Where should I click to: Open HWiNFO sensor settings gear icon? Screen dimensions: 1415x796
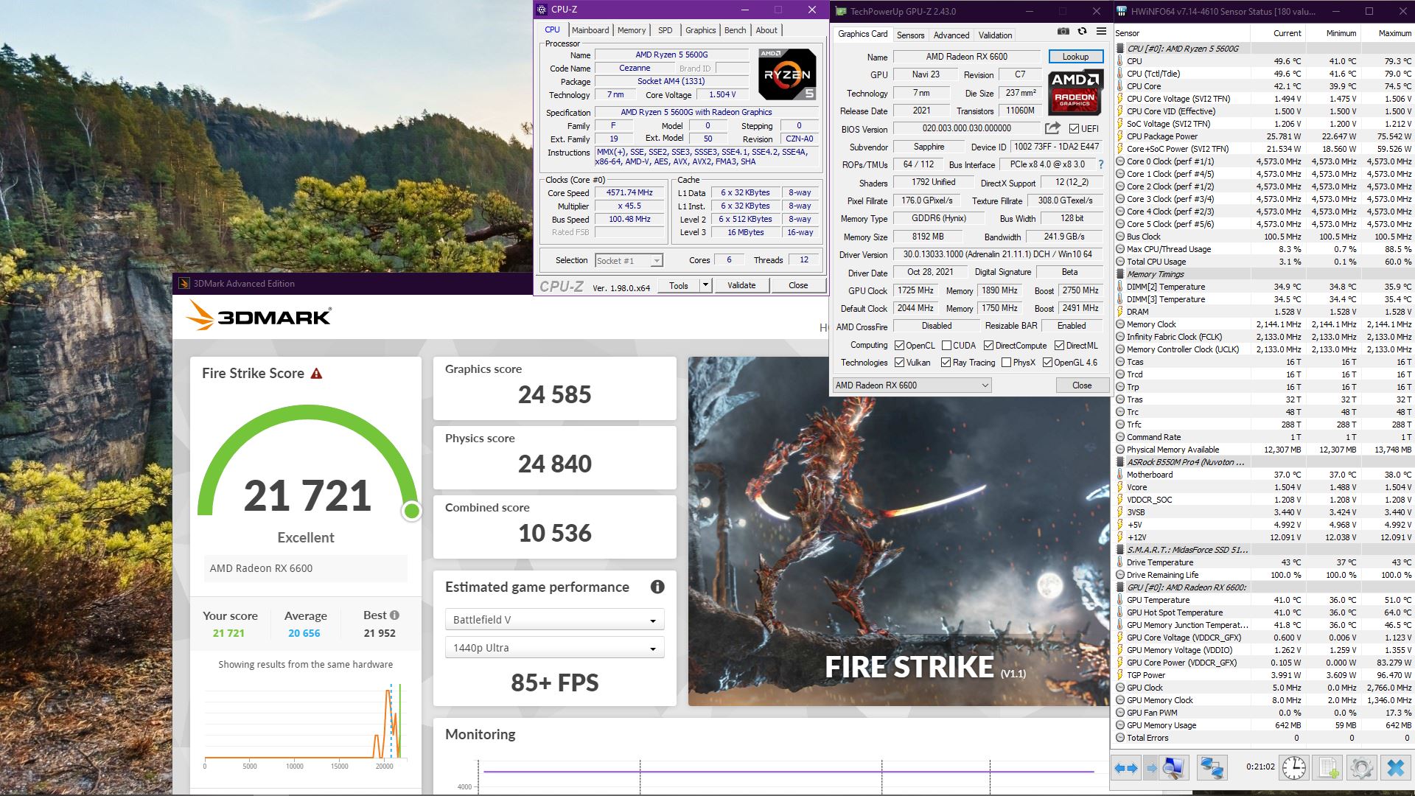point(1362,769)
